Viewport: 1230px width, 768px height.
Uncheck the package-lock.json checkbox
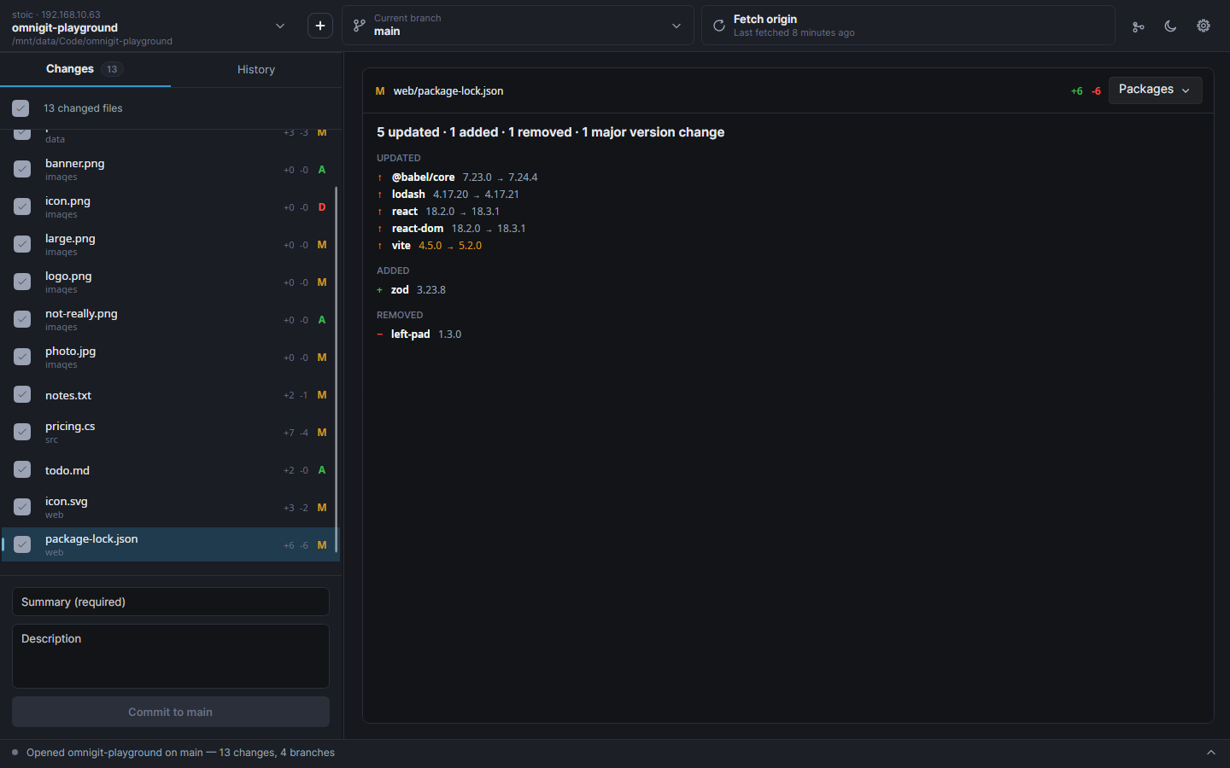coord(22,544)
